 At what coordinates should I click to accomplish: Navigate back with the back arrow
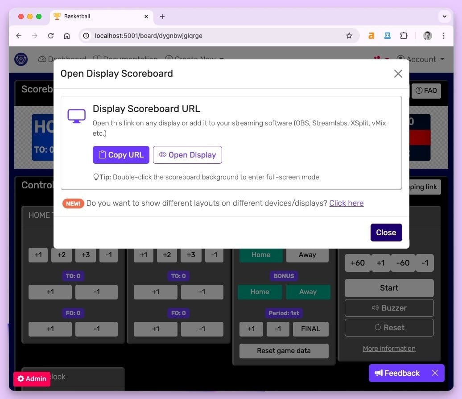[x=19, y=36]
